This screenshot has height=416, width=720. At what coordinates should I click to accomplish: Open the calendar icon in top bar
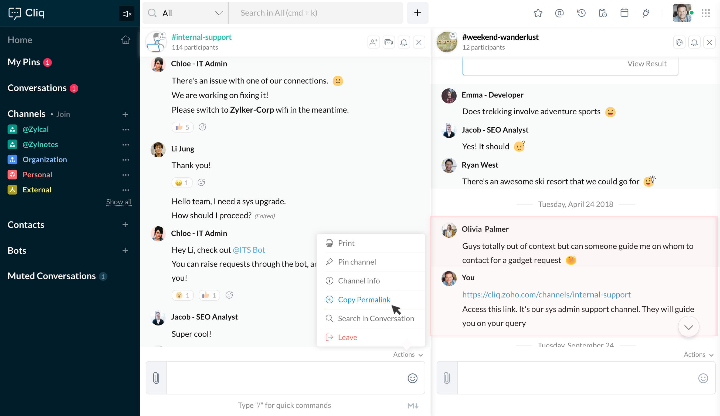point(624,13)
